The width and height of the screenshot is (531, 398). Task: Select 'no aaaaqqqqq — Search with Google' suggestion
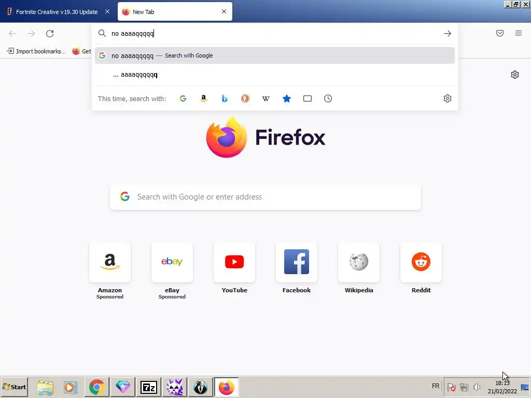(275, 55)
